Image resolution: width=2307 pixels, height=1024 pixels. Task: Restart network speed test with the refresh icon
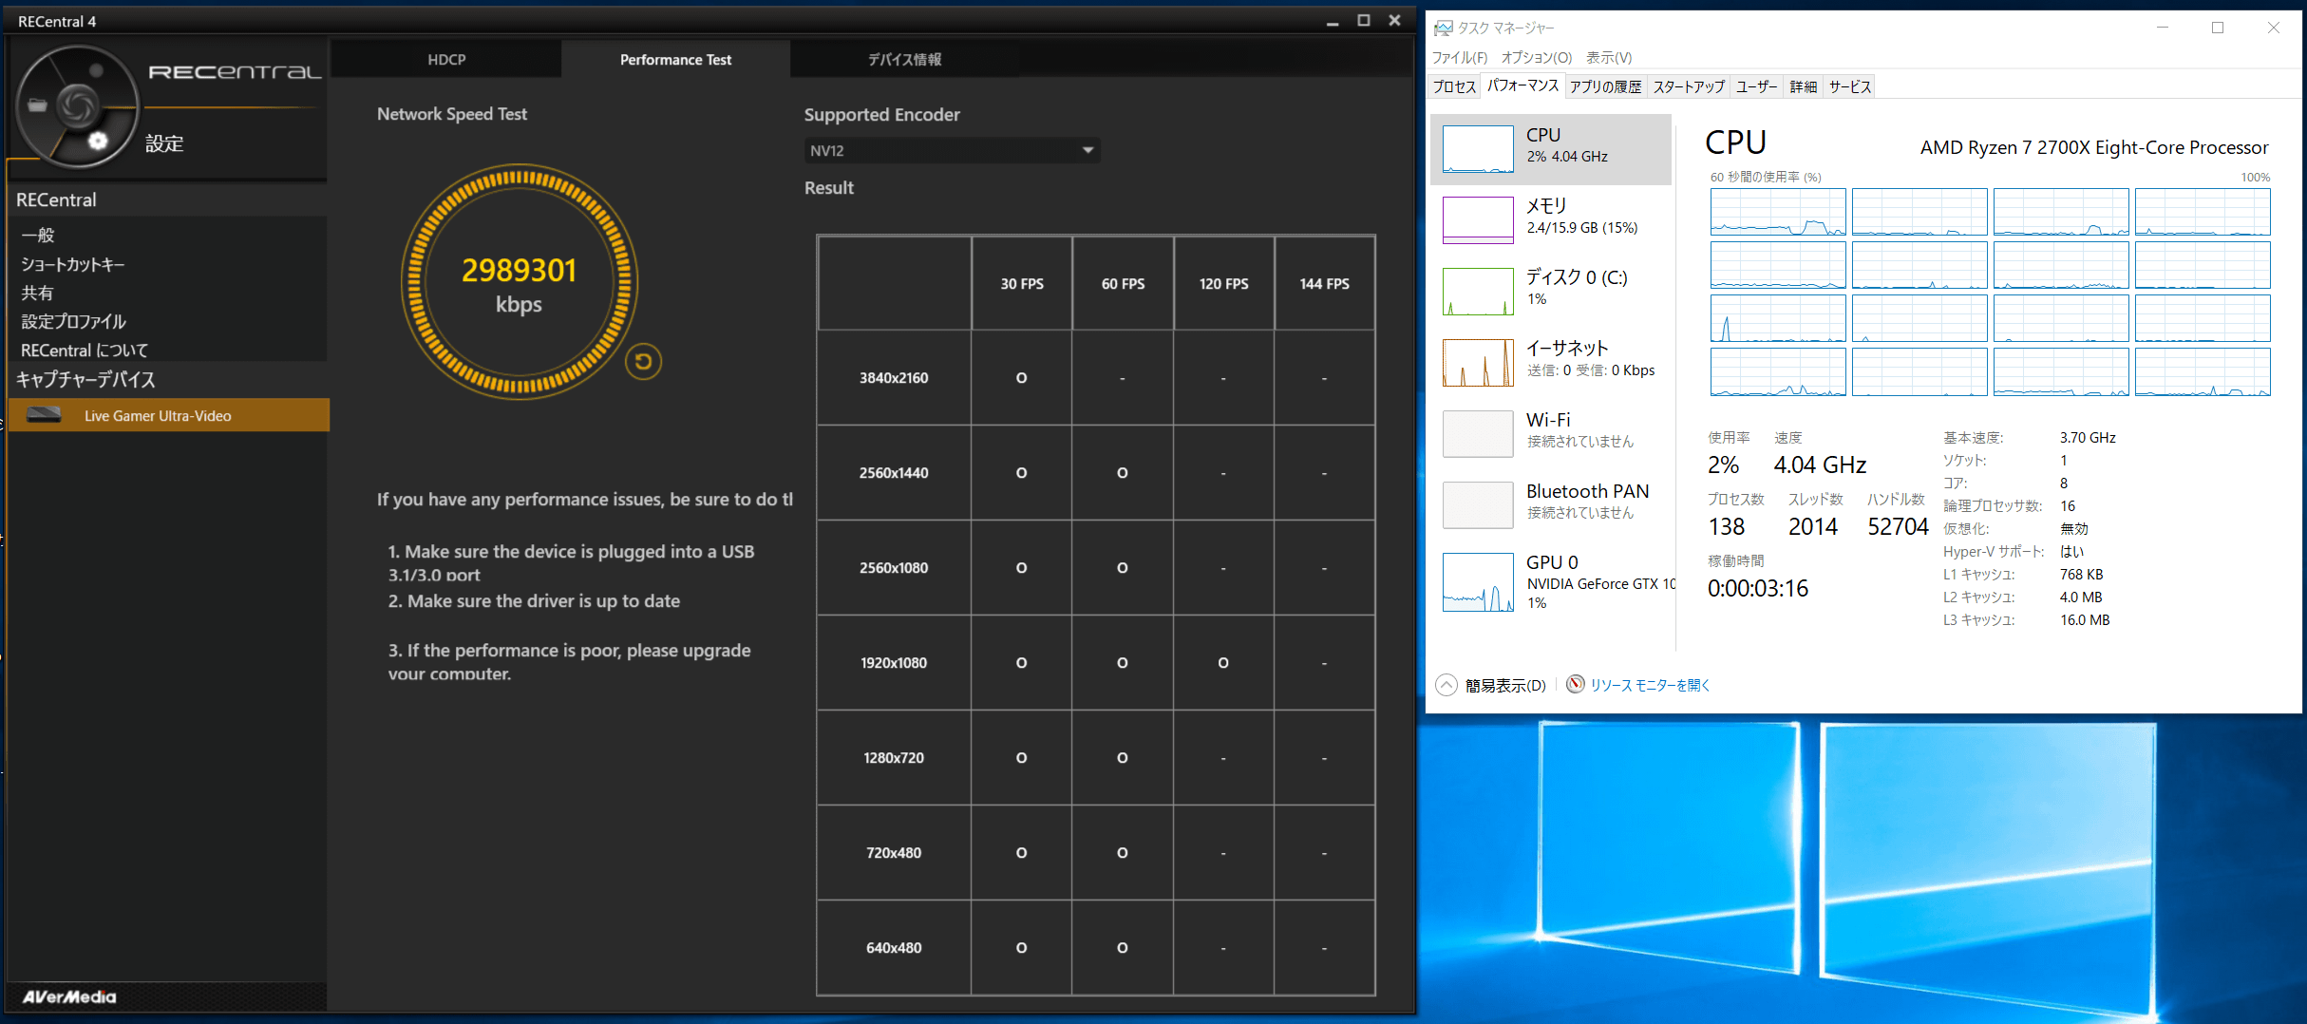(x=643, y=361)
